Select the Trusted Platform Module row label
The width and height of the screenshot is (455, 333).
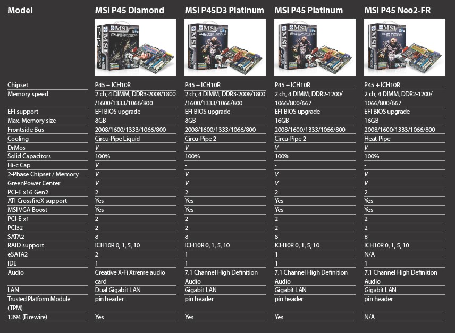tap(37, 299)
